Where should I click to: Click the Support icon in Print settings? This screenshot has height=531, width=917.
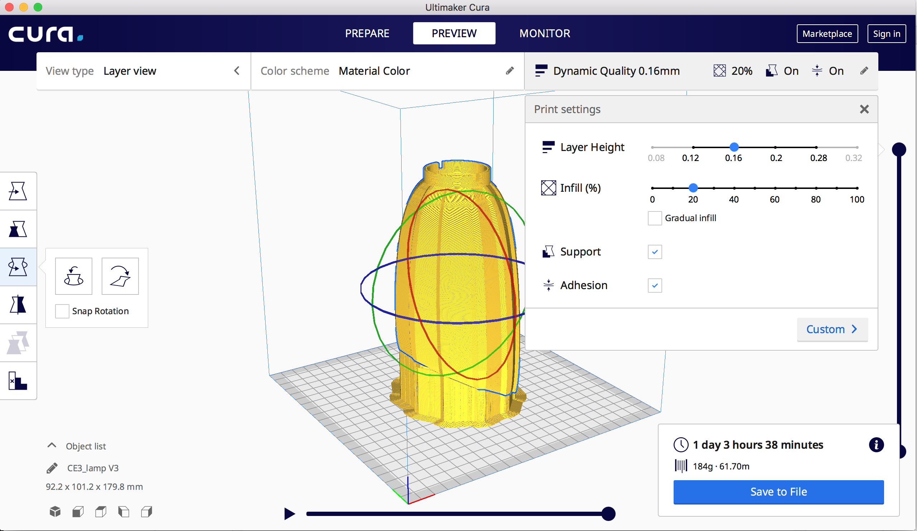coord(548,252)
